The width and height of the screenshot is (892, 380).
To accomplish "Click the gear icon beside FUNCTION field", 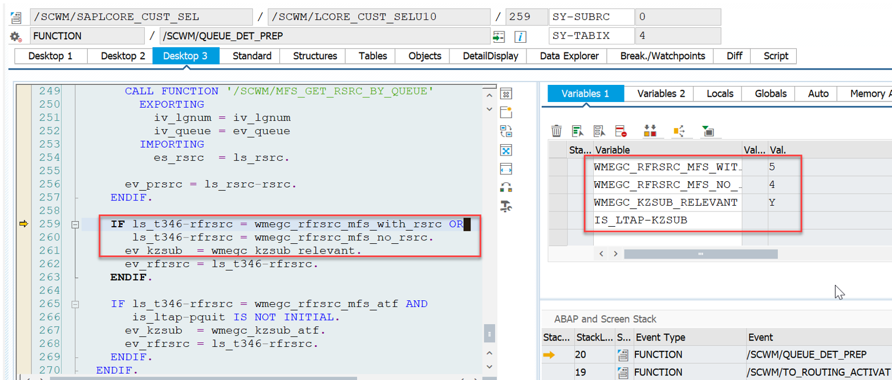I will [x=16, y=36].
